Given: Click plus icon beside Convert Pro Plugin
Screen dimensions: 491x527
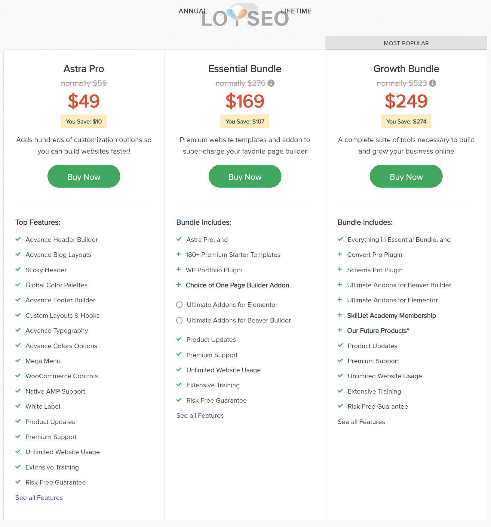Looking at the screenshot, I should [340, 254].
